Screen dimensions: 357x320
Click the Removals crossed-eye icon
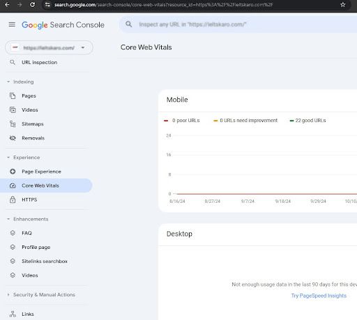(x=13, y=138)
